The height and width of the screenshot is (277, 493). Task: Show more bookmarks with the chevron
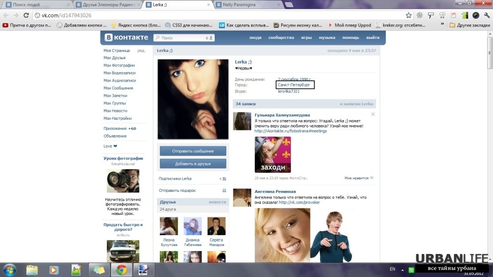coord(442,24)
